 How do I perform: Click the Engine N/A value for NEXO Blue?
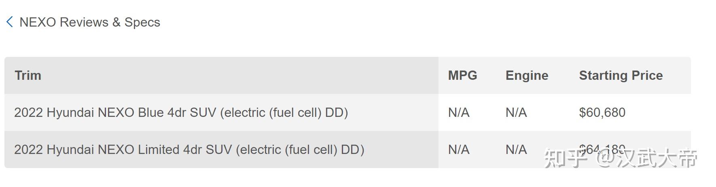tap(516, 112)
